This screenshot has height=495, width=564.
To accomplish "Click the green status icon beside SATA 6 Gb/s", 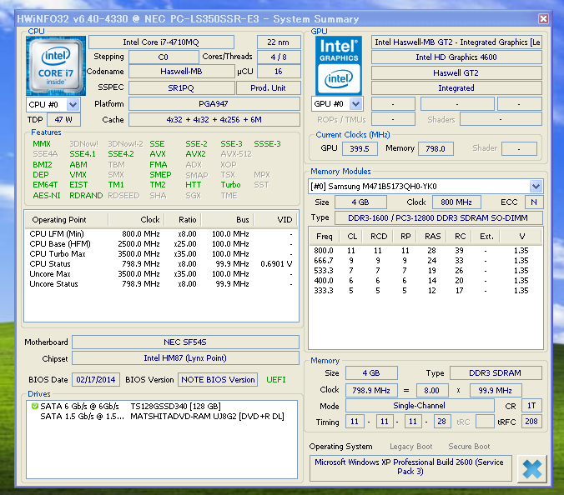I will (x=34, y=406).
